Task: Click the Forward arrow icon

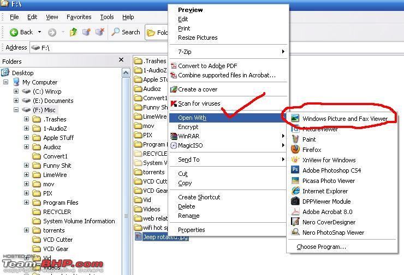Action: point(52,32)
